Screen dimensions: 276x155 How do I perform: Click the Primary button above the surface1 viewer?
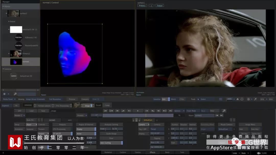[142, 6]
